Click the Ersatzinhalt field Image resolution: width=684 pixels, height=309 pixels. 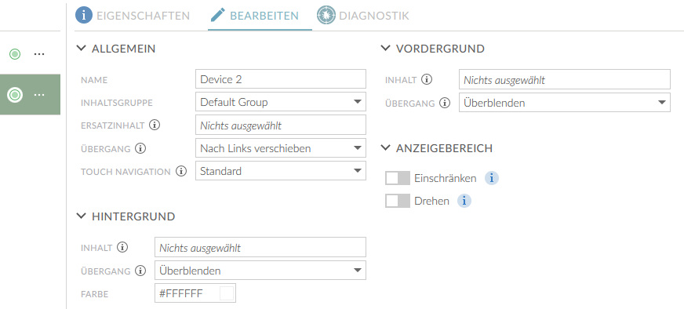coord(281,125)
